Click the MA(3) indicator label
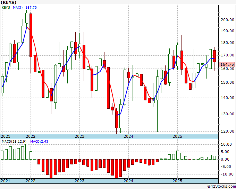Screen dimensions: 236x189 pos(18,8)
